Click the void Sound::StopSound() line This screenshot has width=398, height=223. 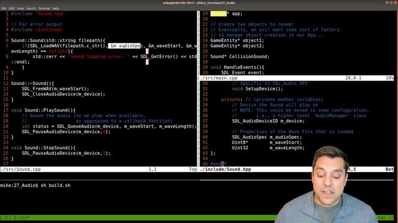44,148
